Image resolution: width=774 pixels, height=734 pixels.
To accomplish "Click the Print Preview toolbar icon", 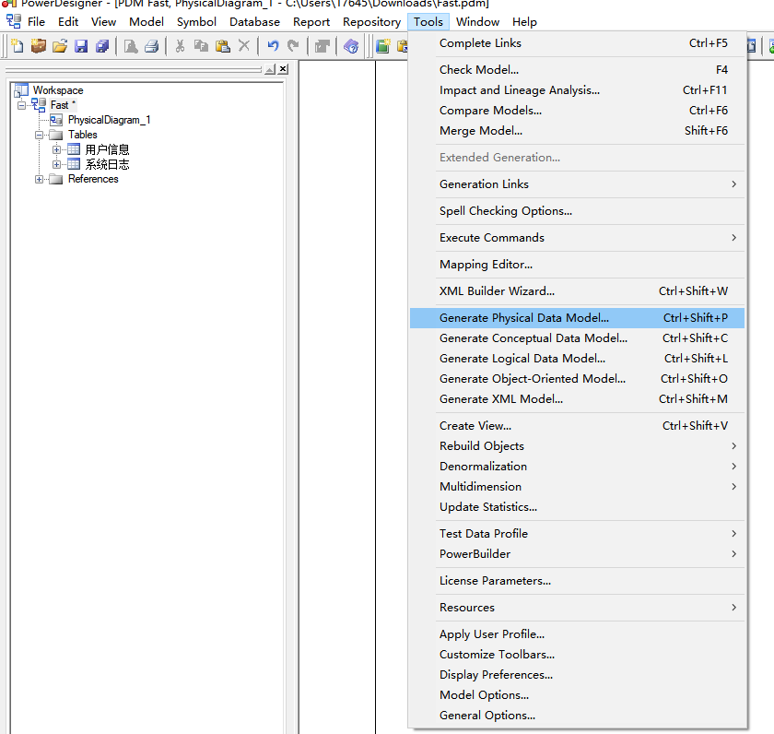I will click(x=131, y=46).
